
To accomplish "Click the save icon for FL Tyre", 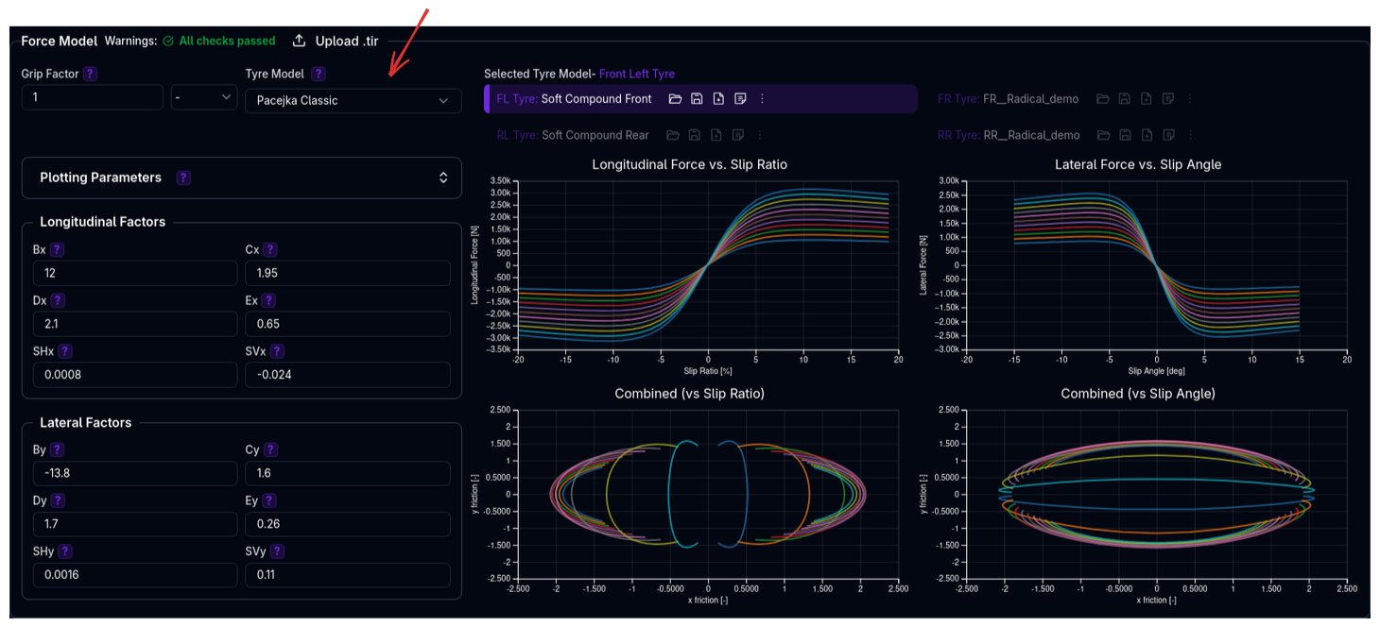I will pos(697,99).
